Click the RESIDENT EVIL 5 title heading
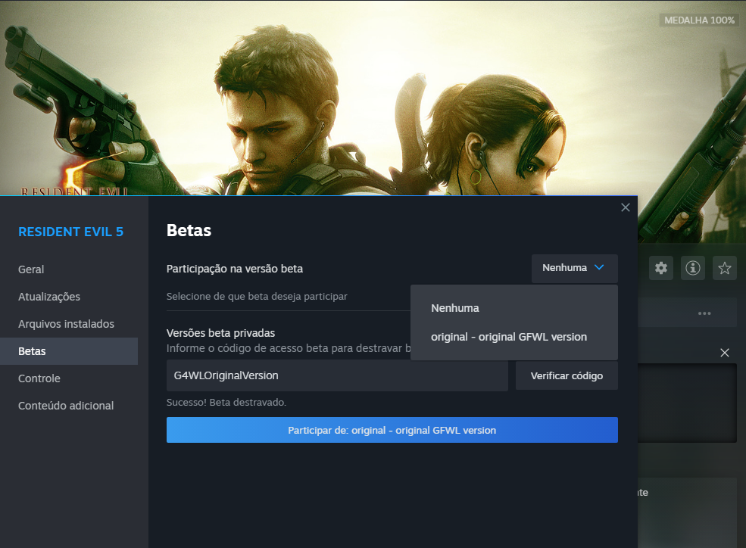 pyautogui.click(x=70, y=232)
